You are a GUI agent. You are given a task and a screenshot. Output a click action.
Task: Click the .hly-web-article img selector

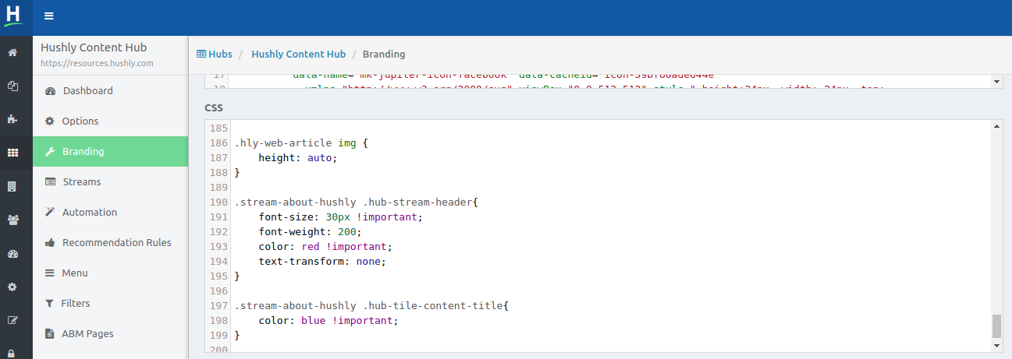(x=300, y=143)
